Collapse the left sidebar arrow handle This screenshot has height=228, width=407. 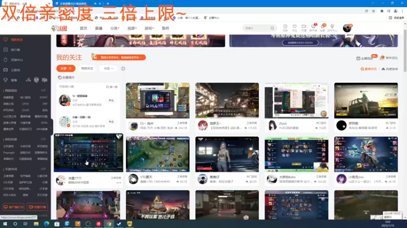(51, 127)
